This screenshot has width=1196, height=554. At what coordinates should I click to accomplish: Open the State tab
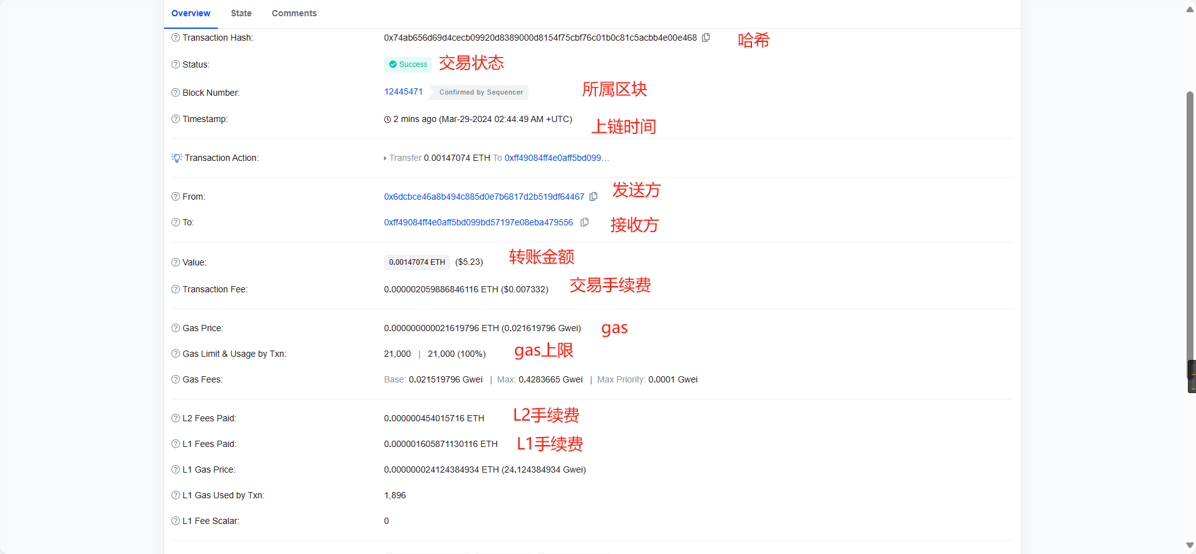(x=241, y=13)
